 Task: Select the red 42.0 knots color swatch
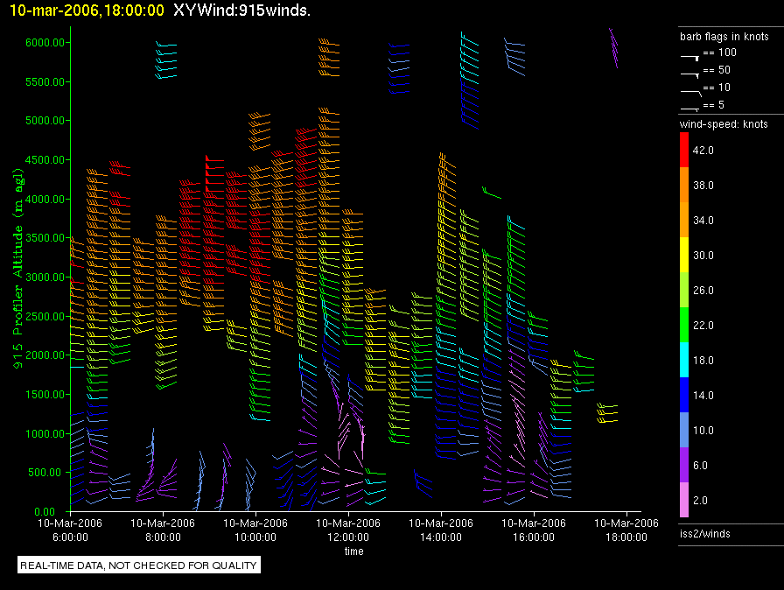pos(684,150)
